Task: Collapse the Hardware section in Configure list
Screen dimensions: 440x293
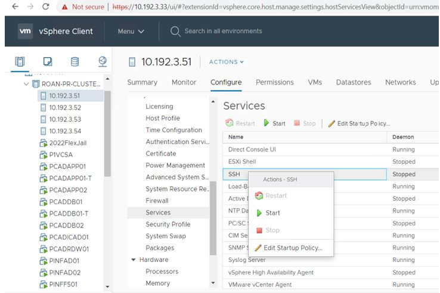Action: click(134, 260)
